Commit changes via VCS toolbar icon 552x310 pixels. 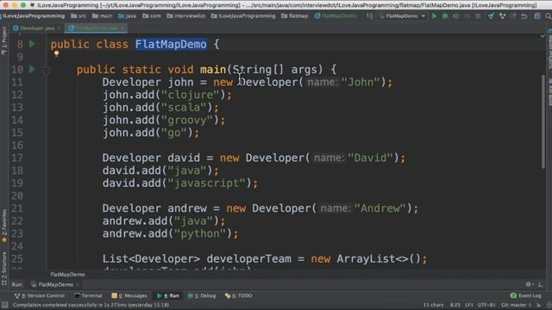502,16
